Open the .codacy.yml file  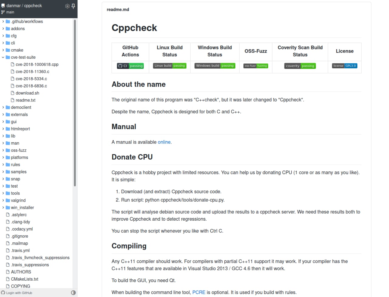(22, 229)
